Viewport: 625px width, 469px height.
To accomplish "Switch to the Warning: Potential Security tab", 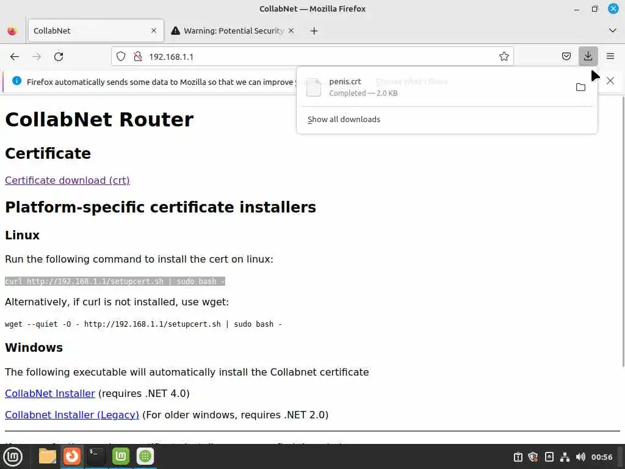I will 233,31.
